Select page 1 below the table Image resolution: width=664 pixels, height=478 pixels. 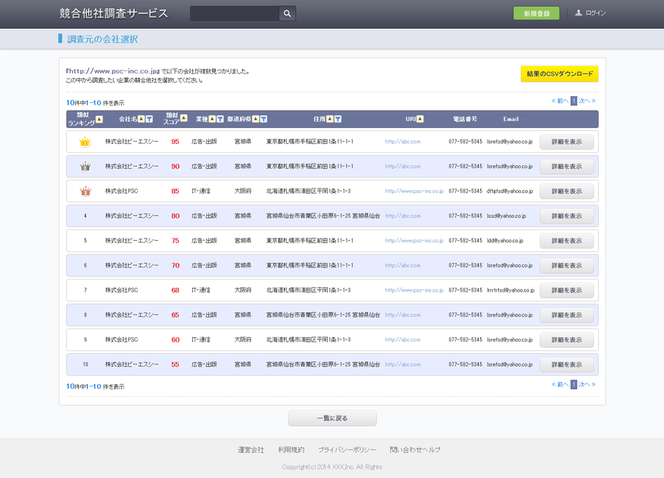pyautogui.click(x=574, y=384)
